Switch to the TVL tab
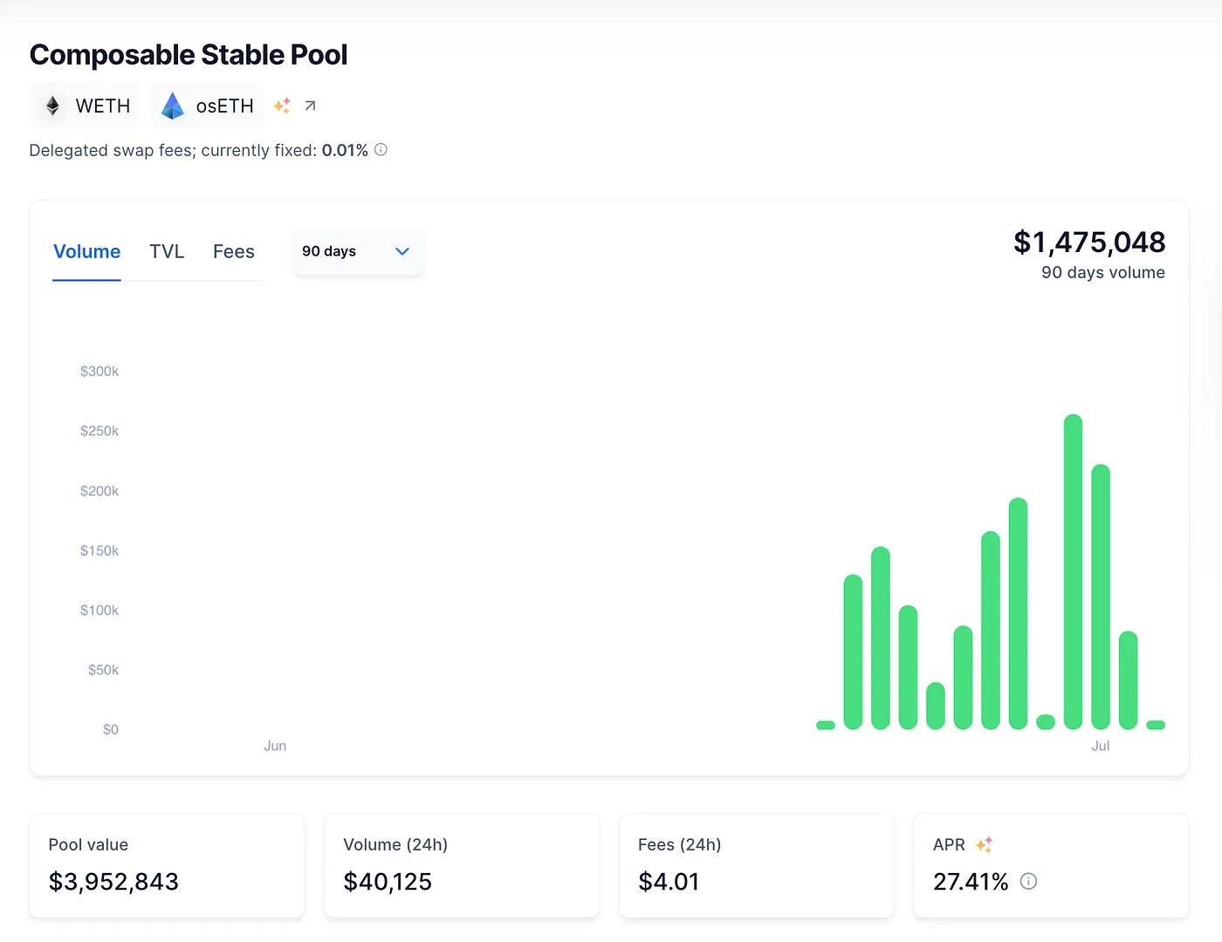The height and width of the screenshot is (942, 1222). (167, 252)
